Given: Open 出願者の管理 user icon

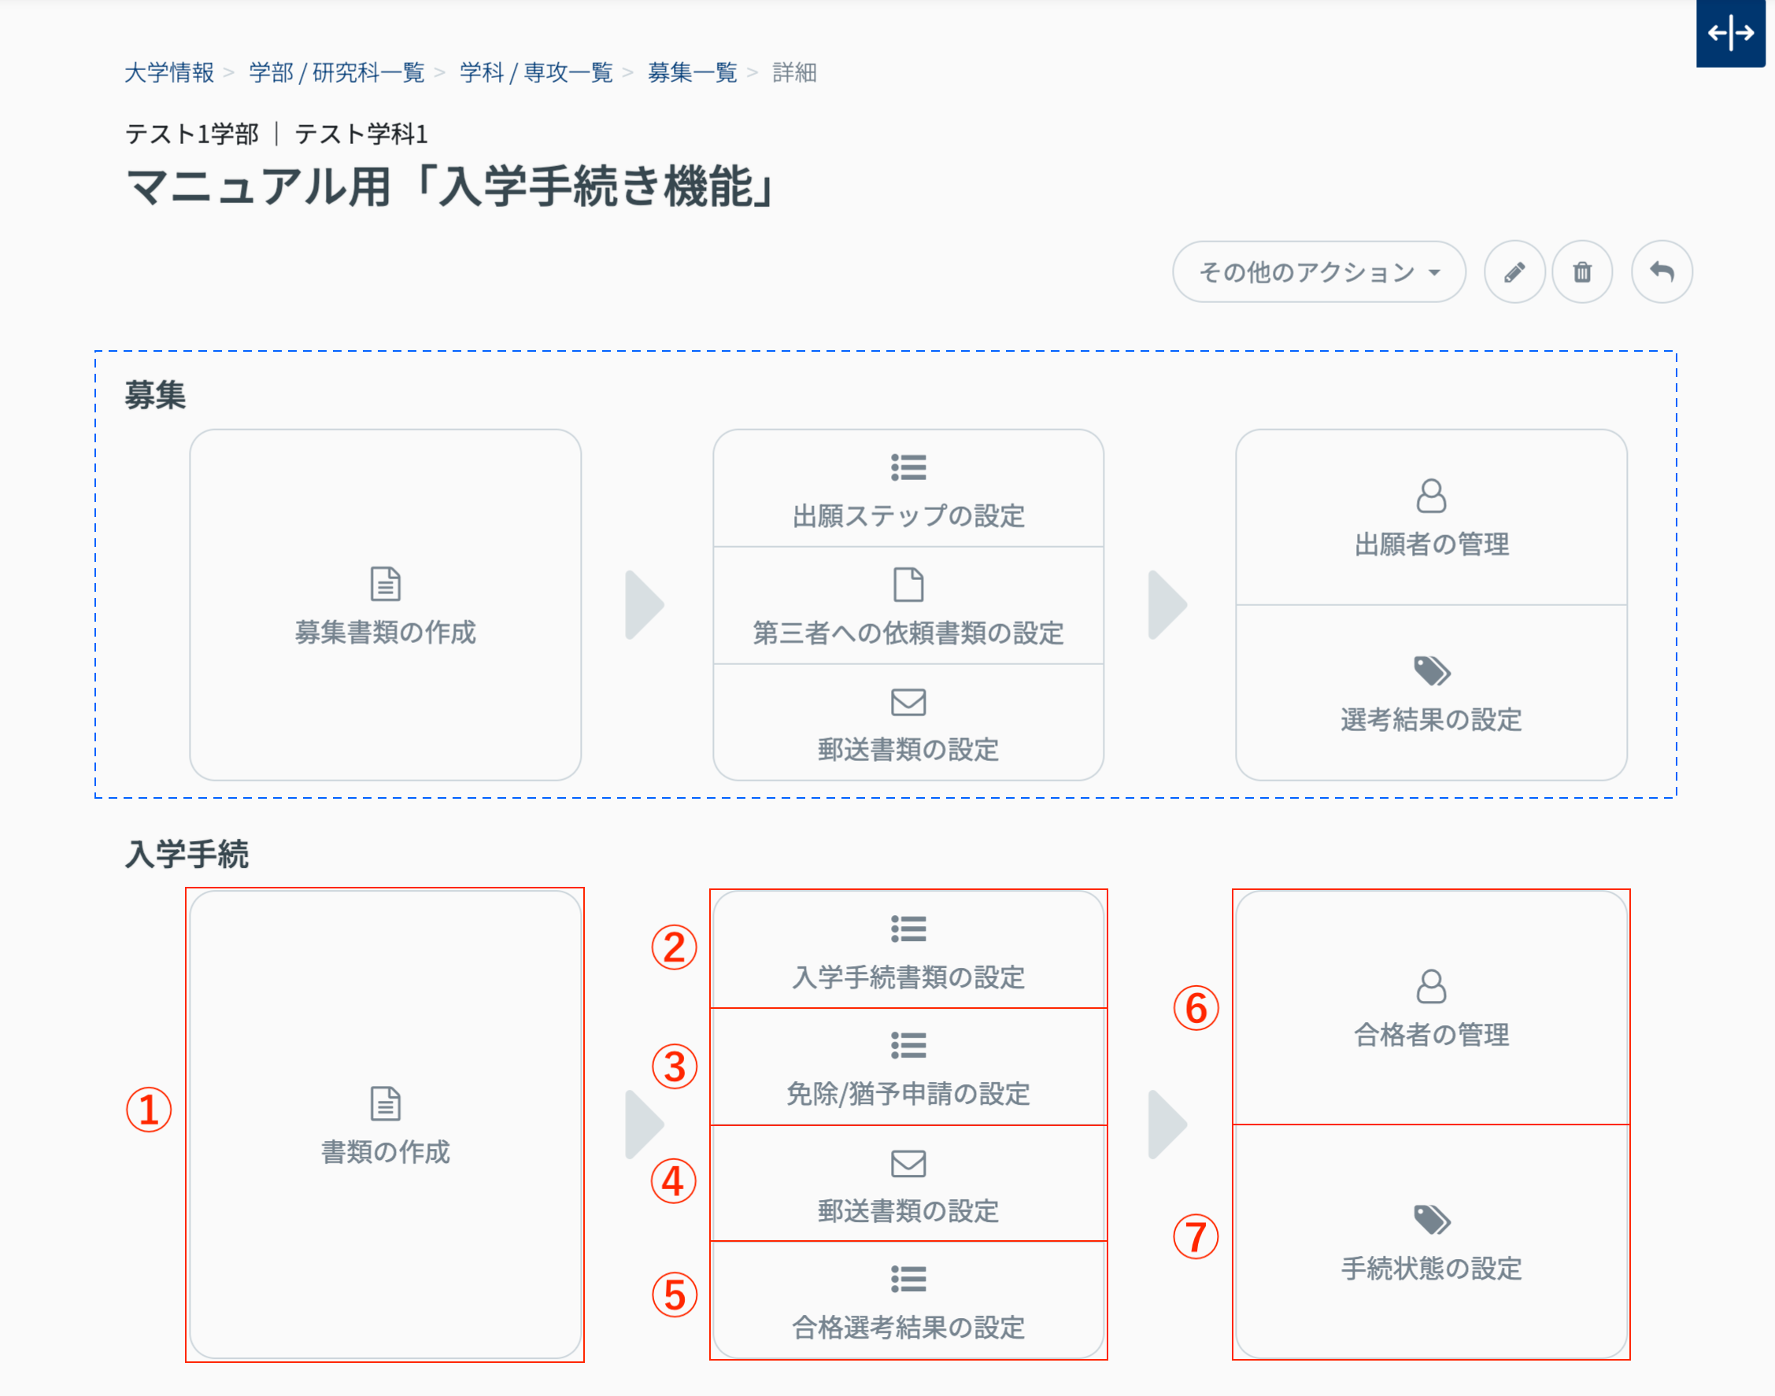Looking at the screenshot, I should click(x=1430, y=496).
